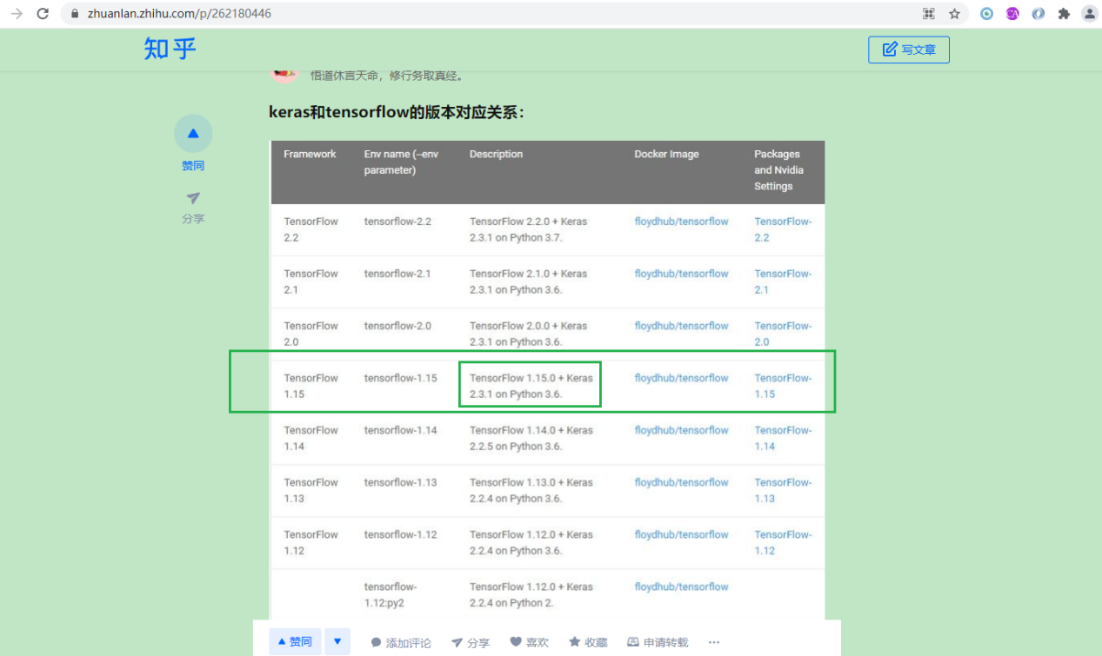
Task: Reload the page with refresh icon
Action: (x=43, y=14)
